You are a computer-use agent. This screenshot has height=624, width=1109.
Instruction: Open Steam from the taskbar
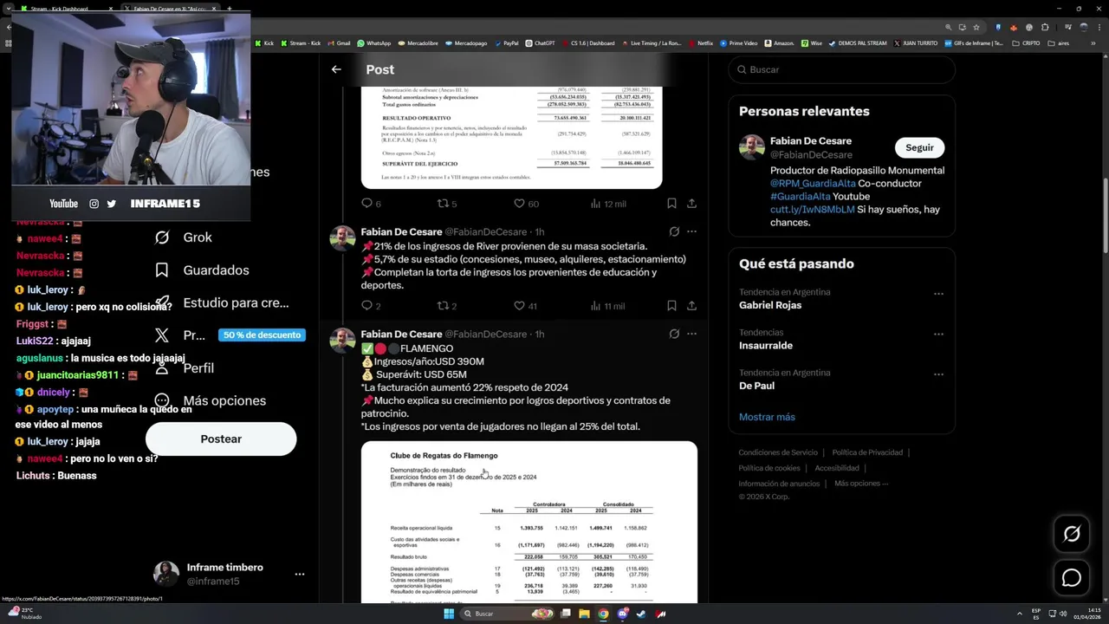(x=642, y=614)
